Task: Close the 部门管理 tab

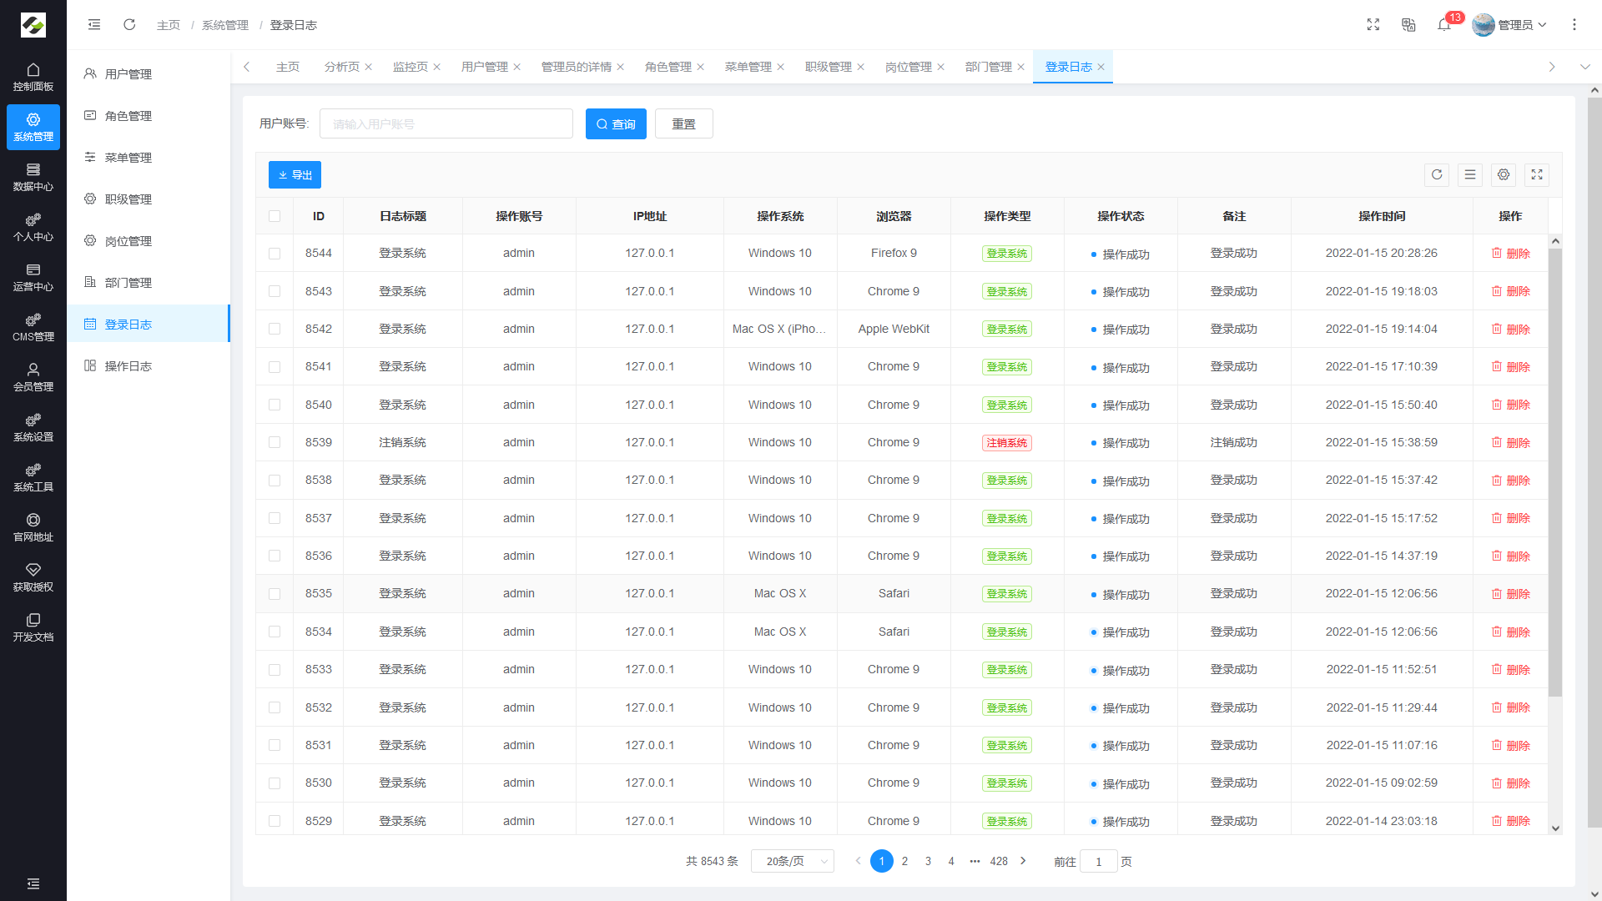Action: point(1022,67)
